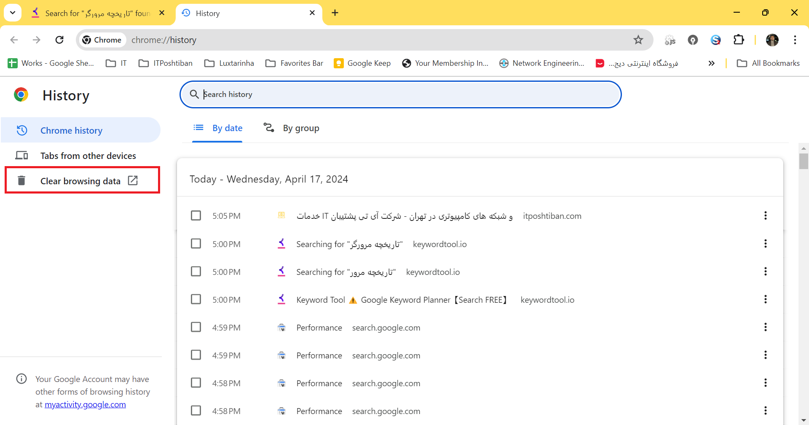
Task: Select Chrome history in sidebar
Action: click(80, 130)
